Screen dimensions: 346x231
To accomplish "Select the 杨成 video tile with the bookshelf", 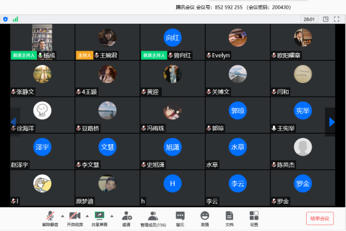I will [x=42, y=42].
